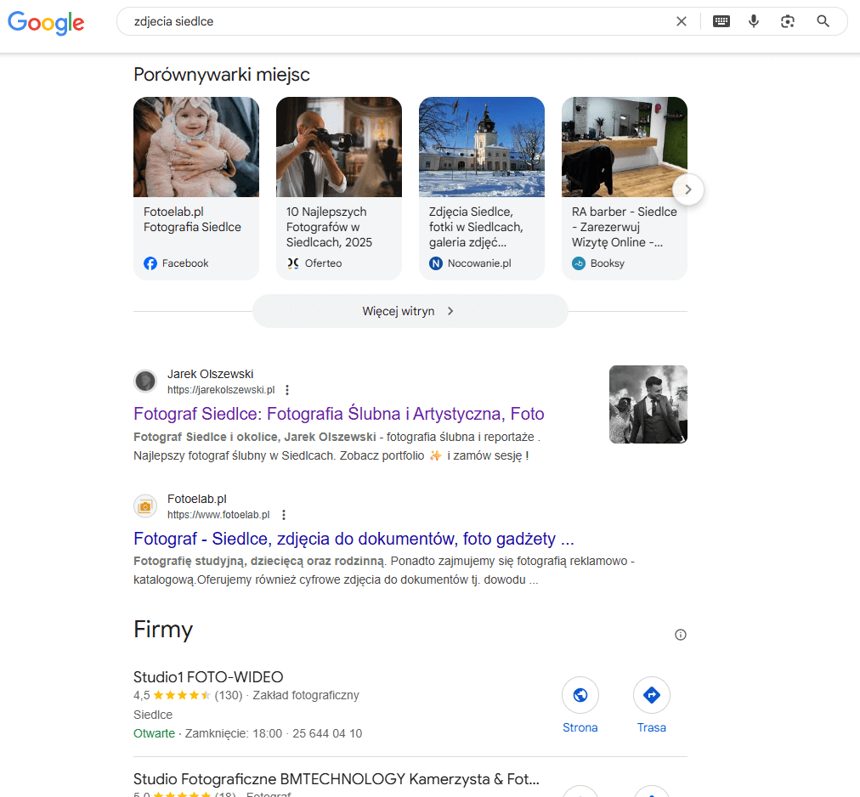Open Fotograf Siedlce: Fotografia Ślubna result
The width and height of the screenshot is (860, 797).
point(338,414)
